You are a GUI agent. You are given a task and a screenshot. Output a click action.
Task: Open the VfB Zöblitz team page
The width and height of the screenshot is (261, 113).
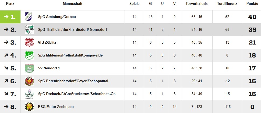(x=47, y=42)
